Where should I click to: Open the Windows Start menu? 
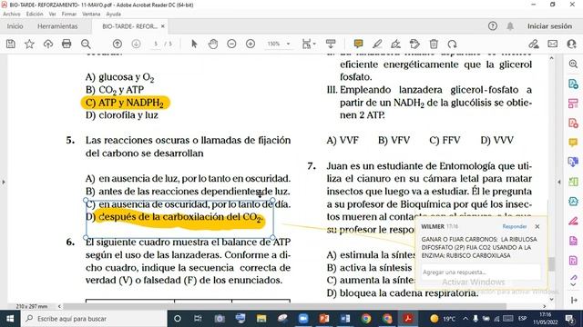coord(10,319)
